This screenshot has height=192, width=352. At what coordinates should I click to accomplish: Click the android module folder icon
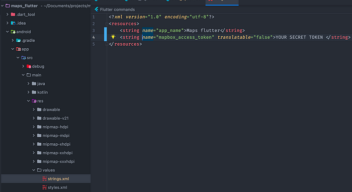13,32
